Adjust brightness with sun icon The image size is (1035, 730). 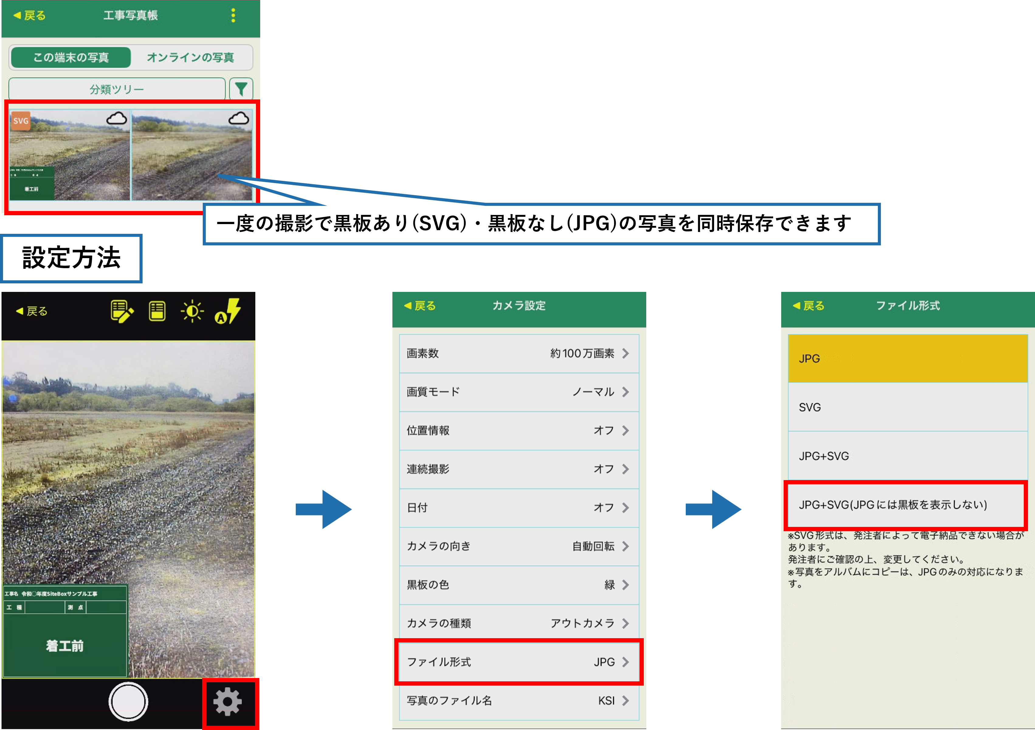coord(192,311)
